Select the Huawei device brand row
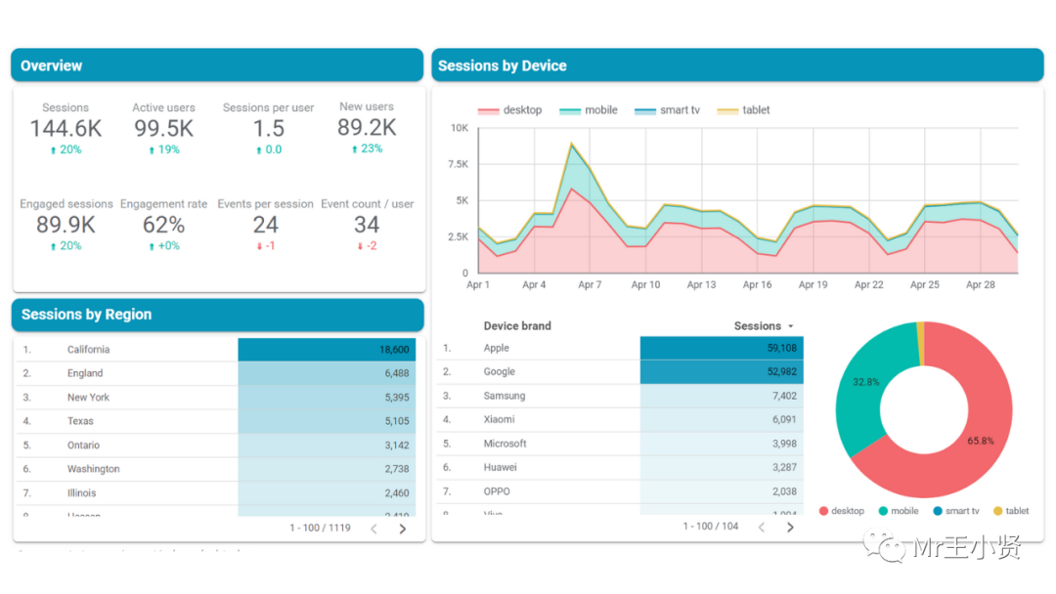 [620, 468]
